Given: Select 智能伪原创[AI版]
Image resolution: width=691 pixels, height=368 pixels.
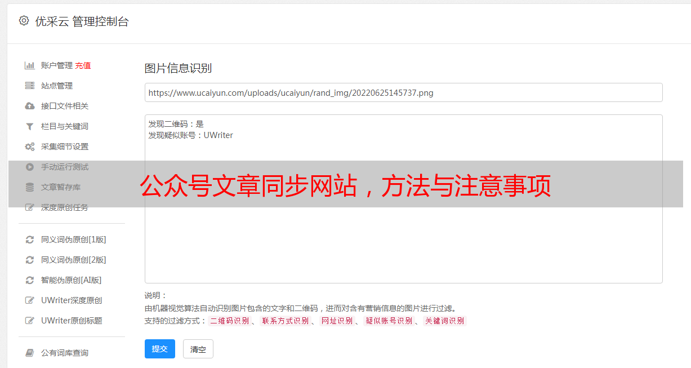Looking at the screenshot, I should [x=72, y=280].
